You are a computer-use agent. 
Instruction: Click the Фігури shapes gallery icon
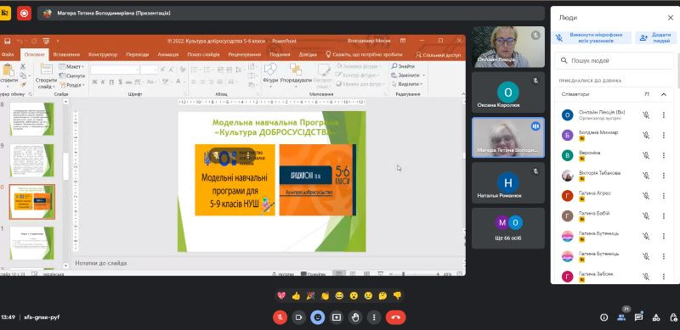coord(270,70)
